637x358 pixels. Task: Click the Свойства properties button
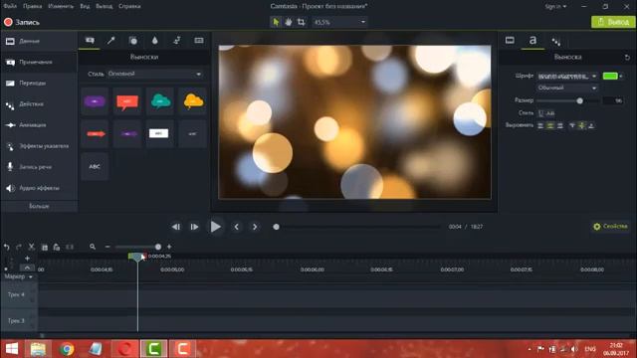[610, 227]
